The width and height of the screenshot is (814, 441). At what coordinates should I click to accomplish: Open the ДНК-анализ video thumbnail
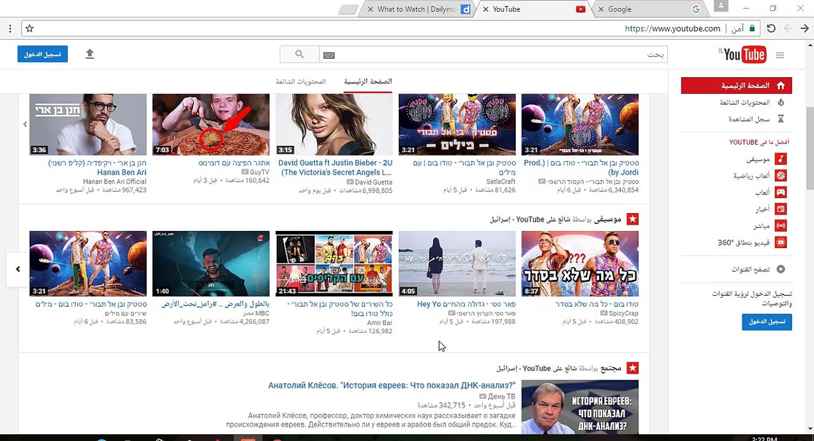click(x=580, y=407)
